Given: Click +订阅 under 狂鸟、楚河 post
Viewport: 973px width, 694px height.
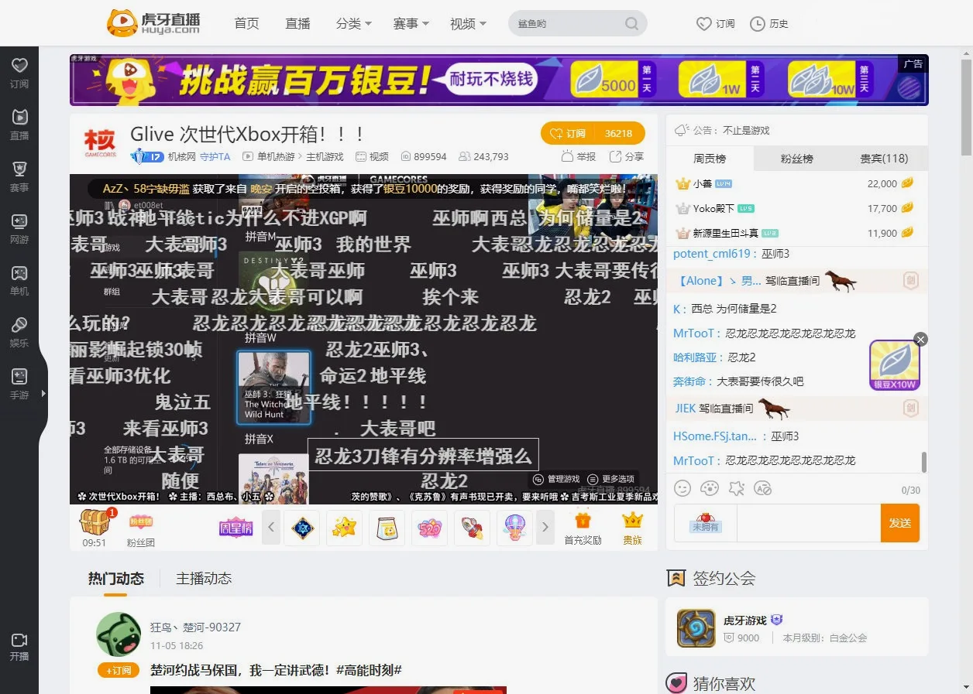Looking at the screenshot, I should pos(118,670).
